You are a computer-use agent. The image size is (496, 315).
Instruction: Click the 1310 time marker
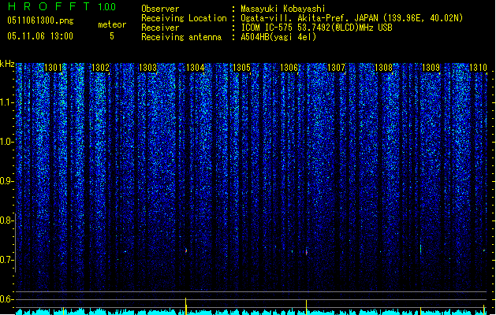click(478, 68)
